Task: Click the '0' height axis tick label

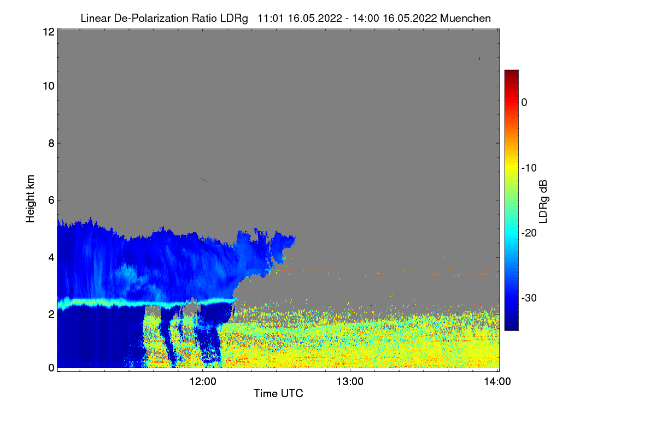Action: click(51, 368)
